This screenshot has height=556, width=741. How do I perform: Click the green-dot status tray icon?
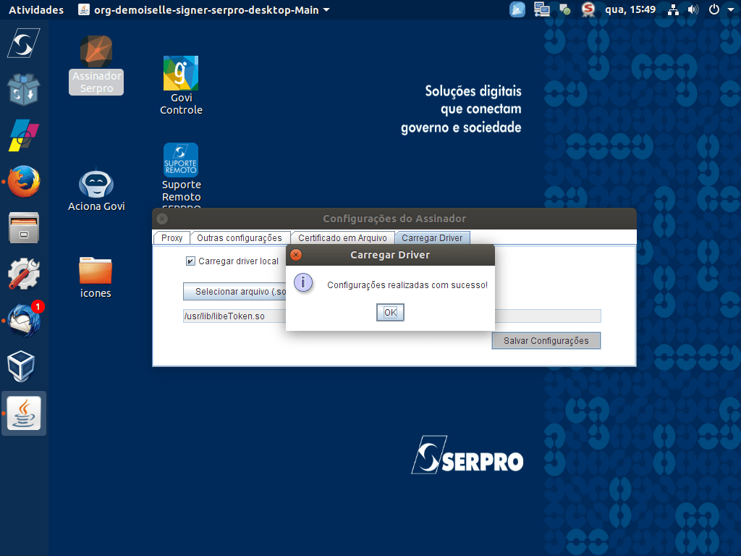click(564, 9)
